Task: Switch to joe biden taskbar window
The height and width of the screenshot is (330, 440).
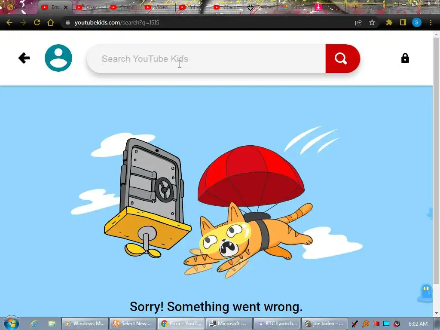Action: pyautogui.click(x=325, y=324)
